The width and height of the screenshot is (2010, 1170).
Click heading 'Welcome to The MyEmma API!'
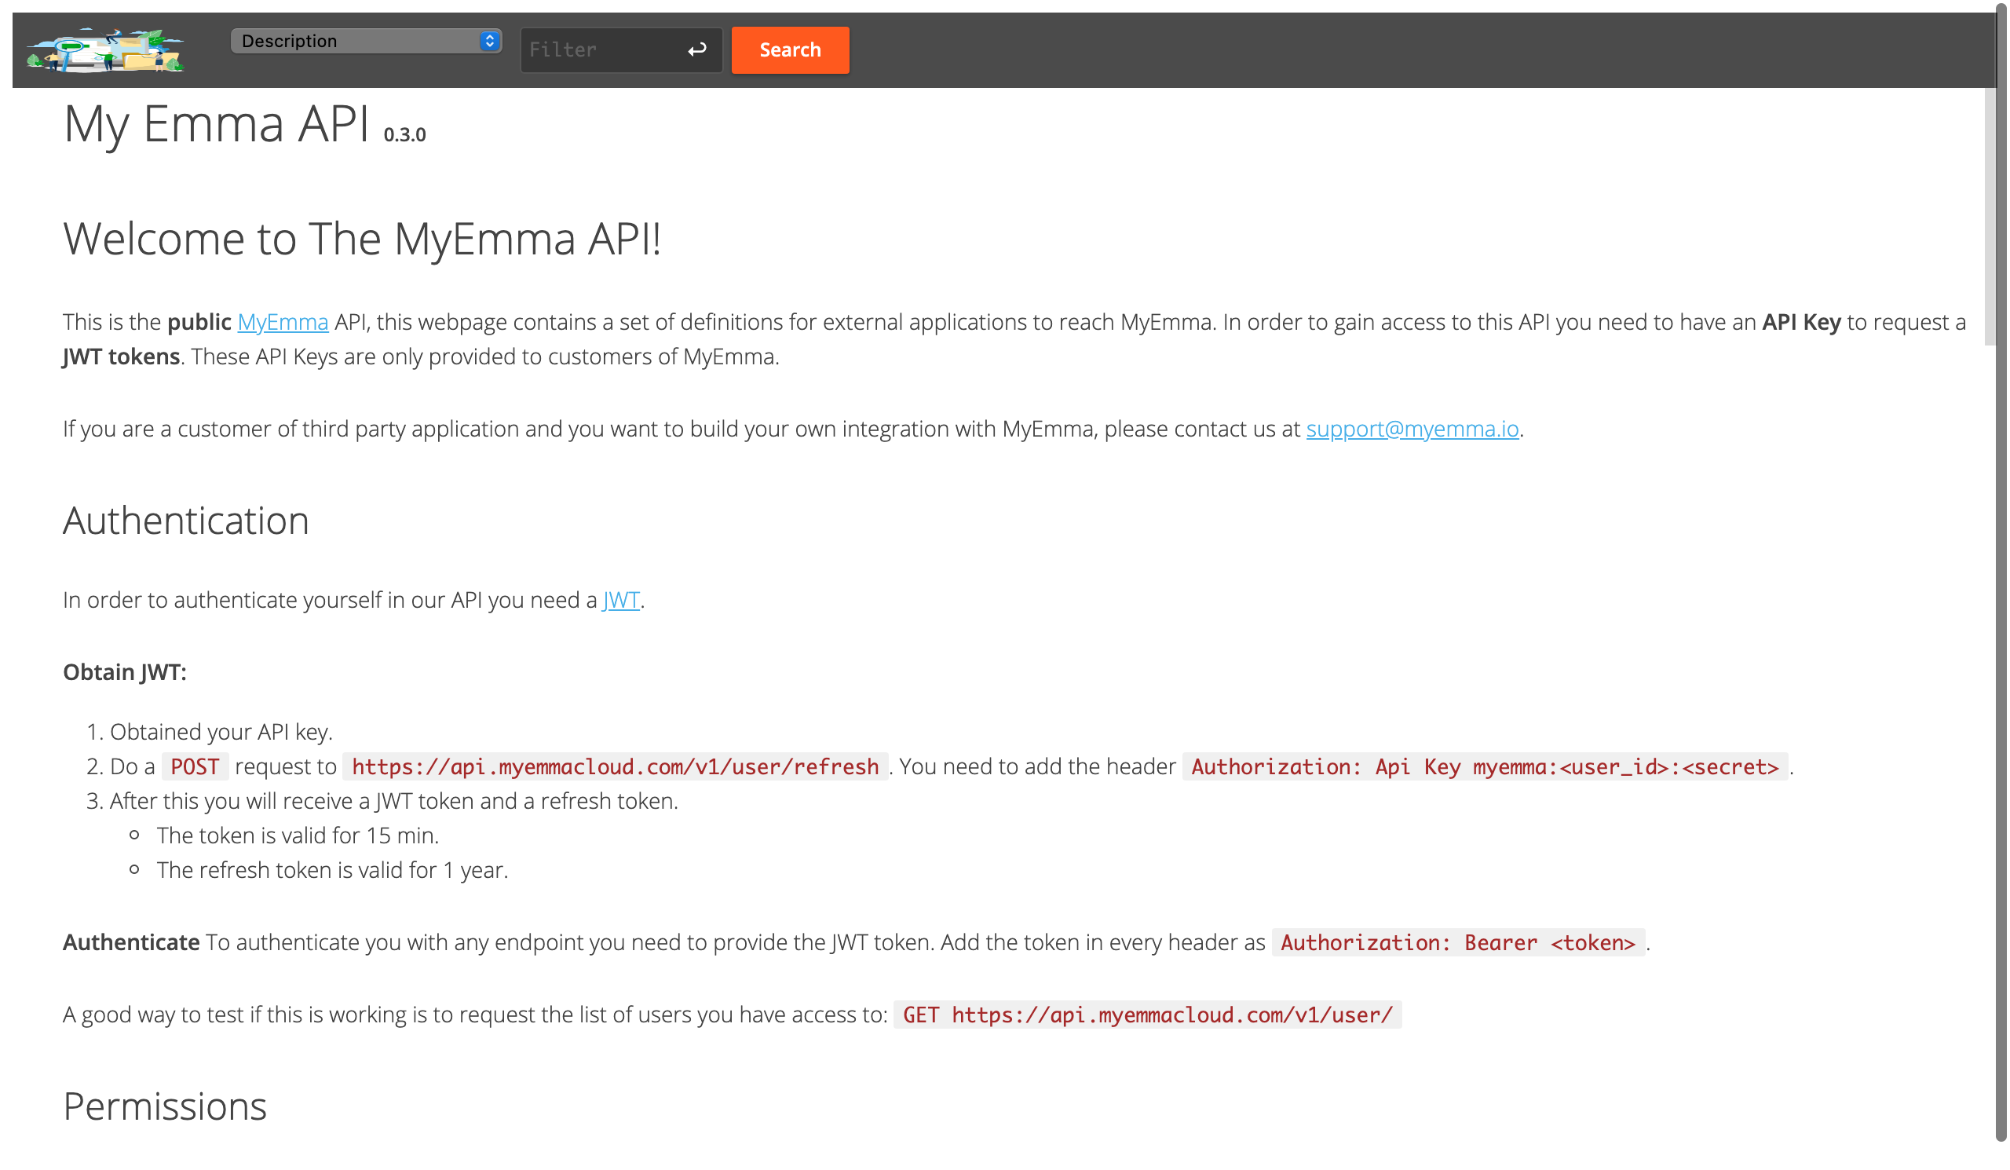(362, 239)
